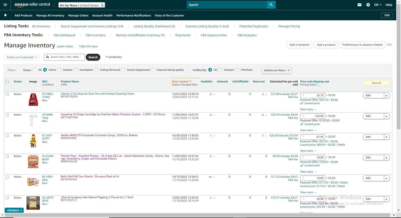Image resolution: width=401 pixels, height=218 pixels.
Task: Expand View more under Libman price
Action: [308, 109]
